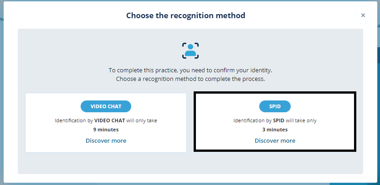The height and width of the screenshot is (185, 380).
Task: Click the "Choose the recognition method" heading
Action: [x=185, y=16]
